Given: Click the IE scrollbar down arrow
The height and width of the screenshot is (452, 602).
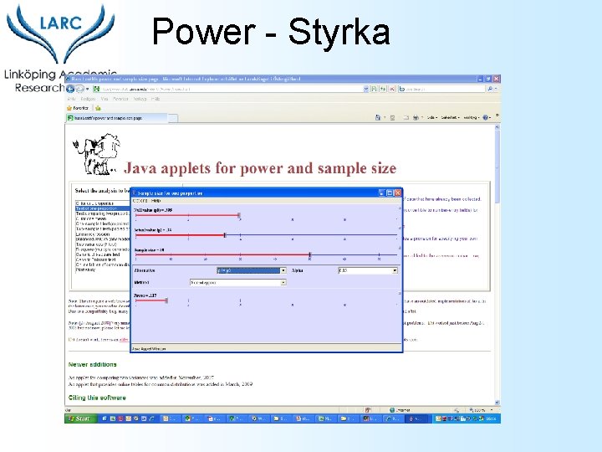Looking at the screenshot, I should pyautogui.click(x=497, y=403).
